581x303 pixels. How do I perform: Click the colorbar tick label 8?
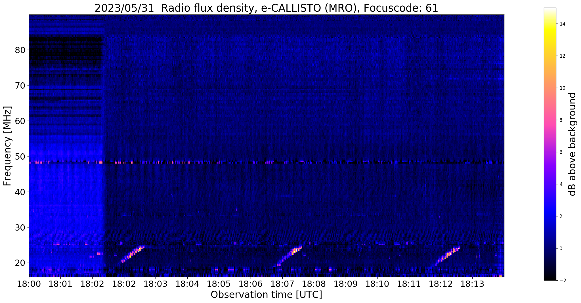(x=561, y=120)
